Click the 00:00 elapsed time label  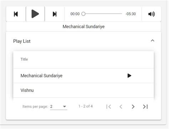coord(75,14)
